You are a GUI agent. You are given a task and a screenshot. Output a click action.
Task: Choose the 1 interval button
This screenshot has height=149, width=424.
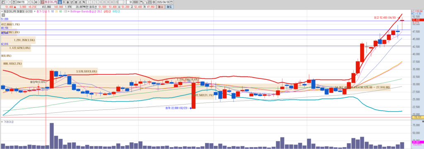(89, 2)
